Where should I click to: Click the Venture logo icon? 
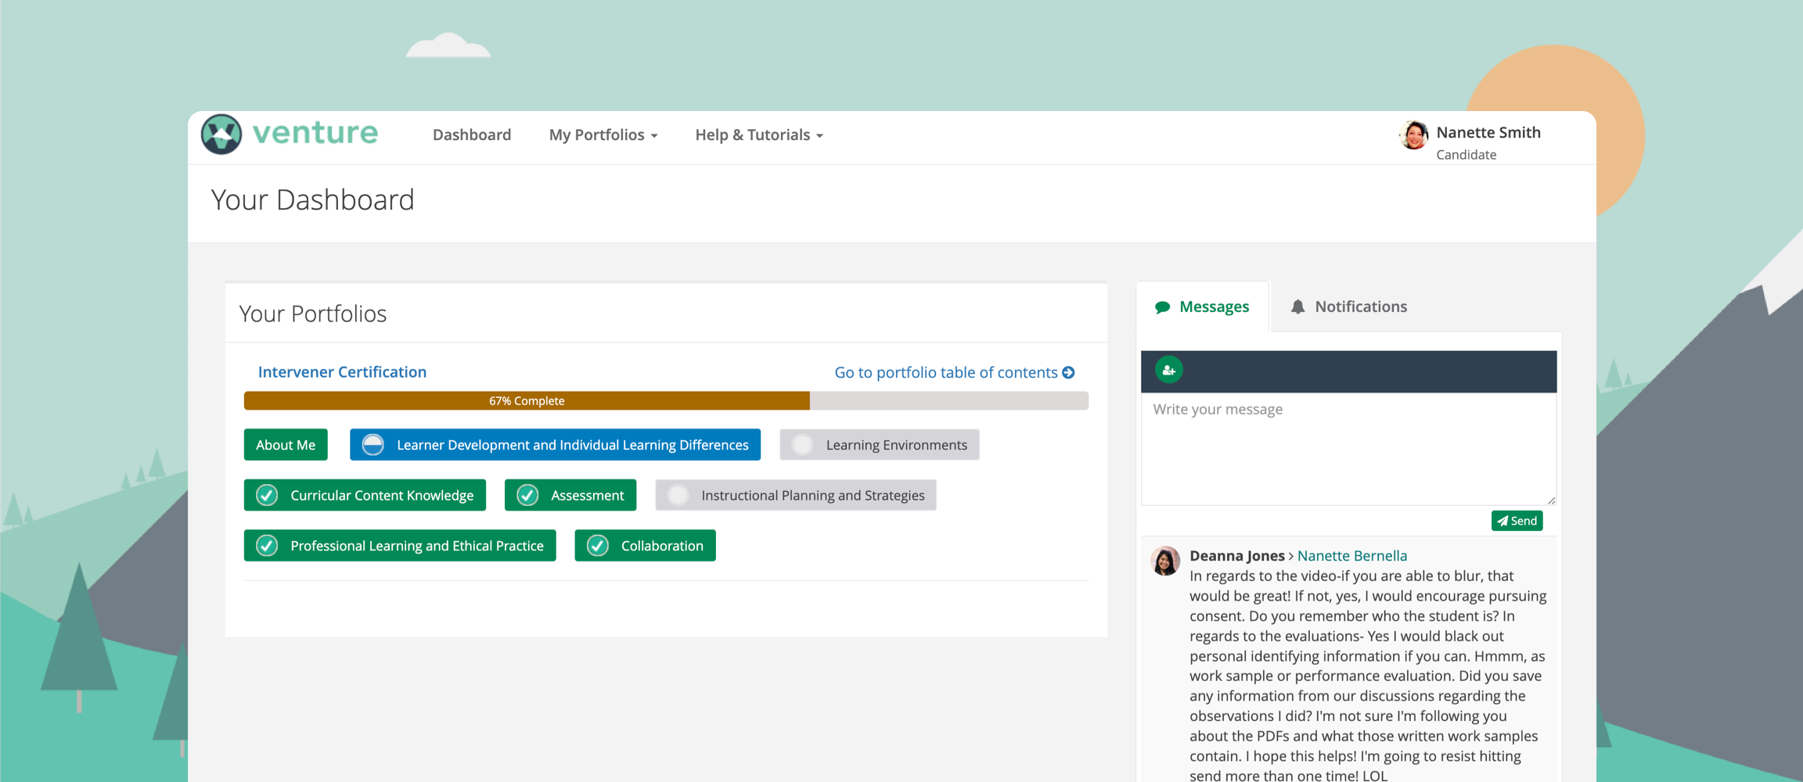[x=221, y=135]
